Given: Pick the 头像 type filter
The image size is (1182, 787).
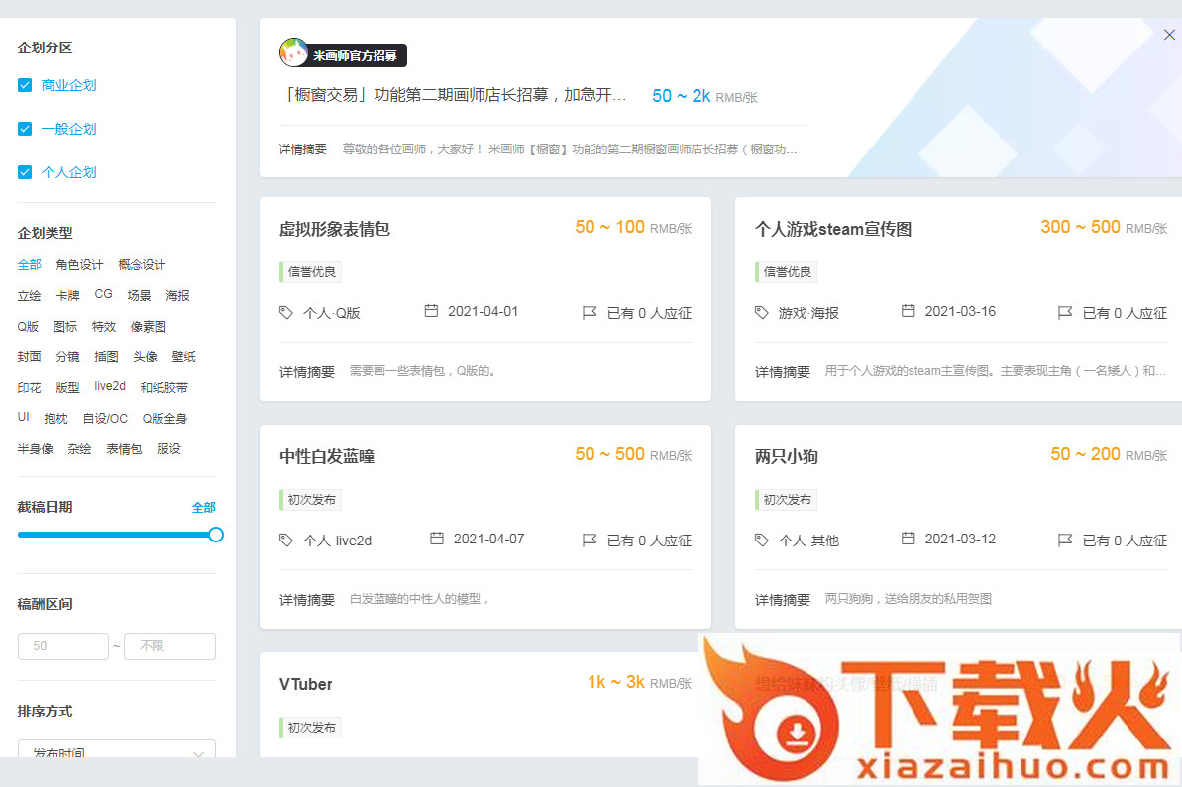Looking at the screenshot, I should [145, 357].
